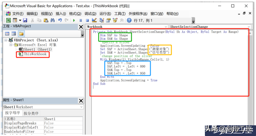Click the project panel toolbar overflow arrow
The width and height of the screenshot is (256, 136).
point(82,34)
